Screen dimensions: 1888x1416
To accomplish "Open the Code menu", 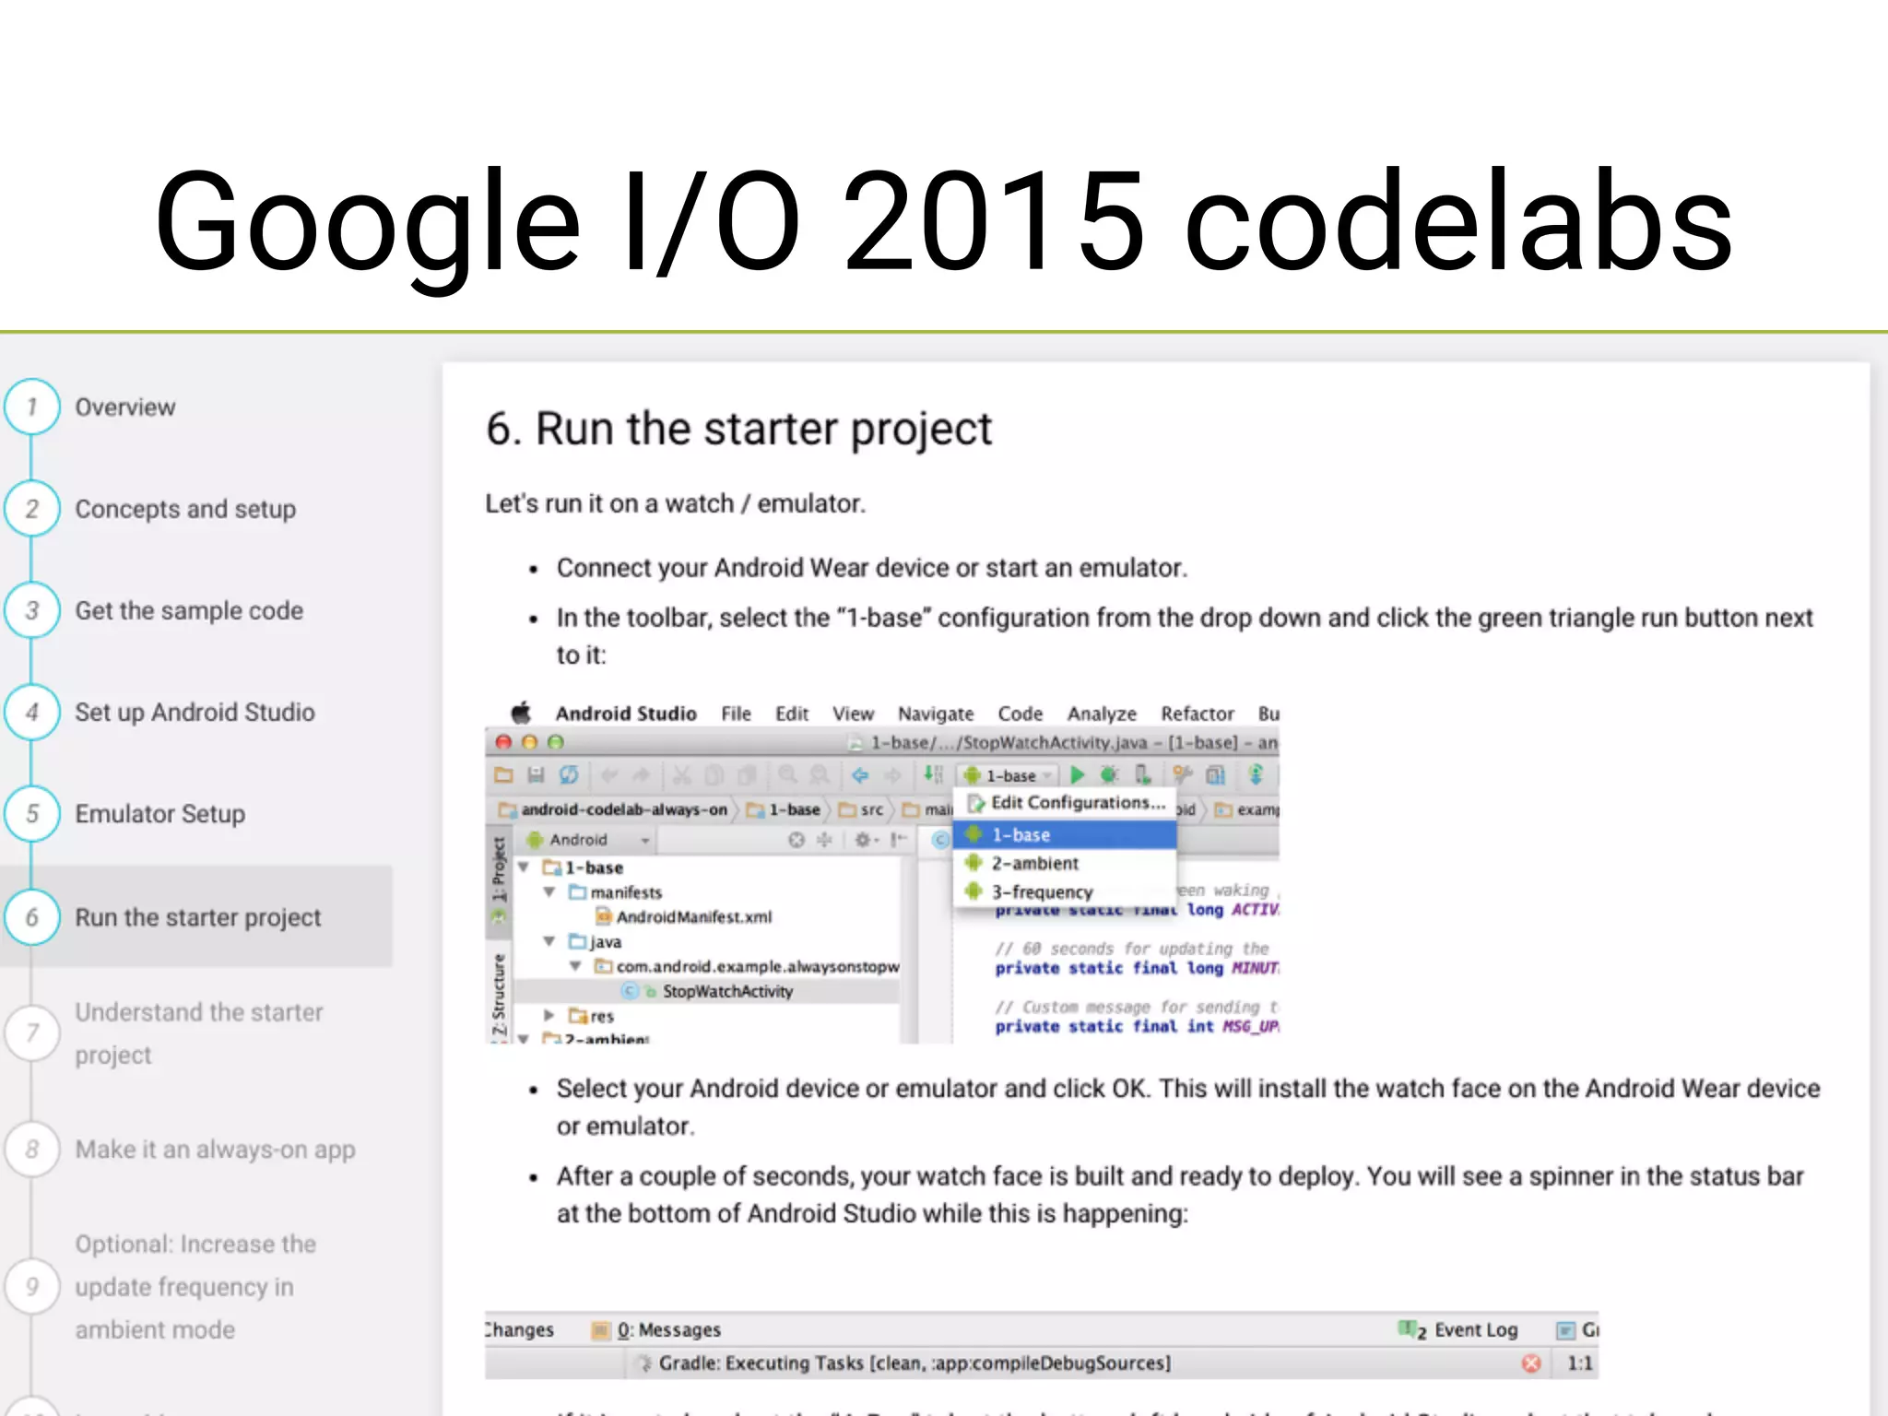I will (1021, 714).
